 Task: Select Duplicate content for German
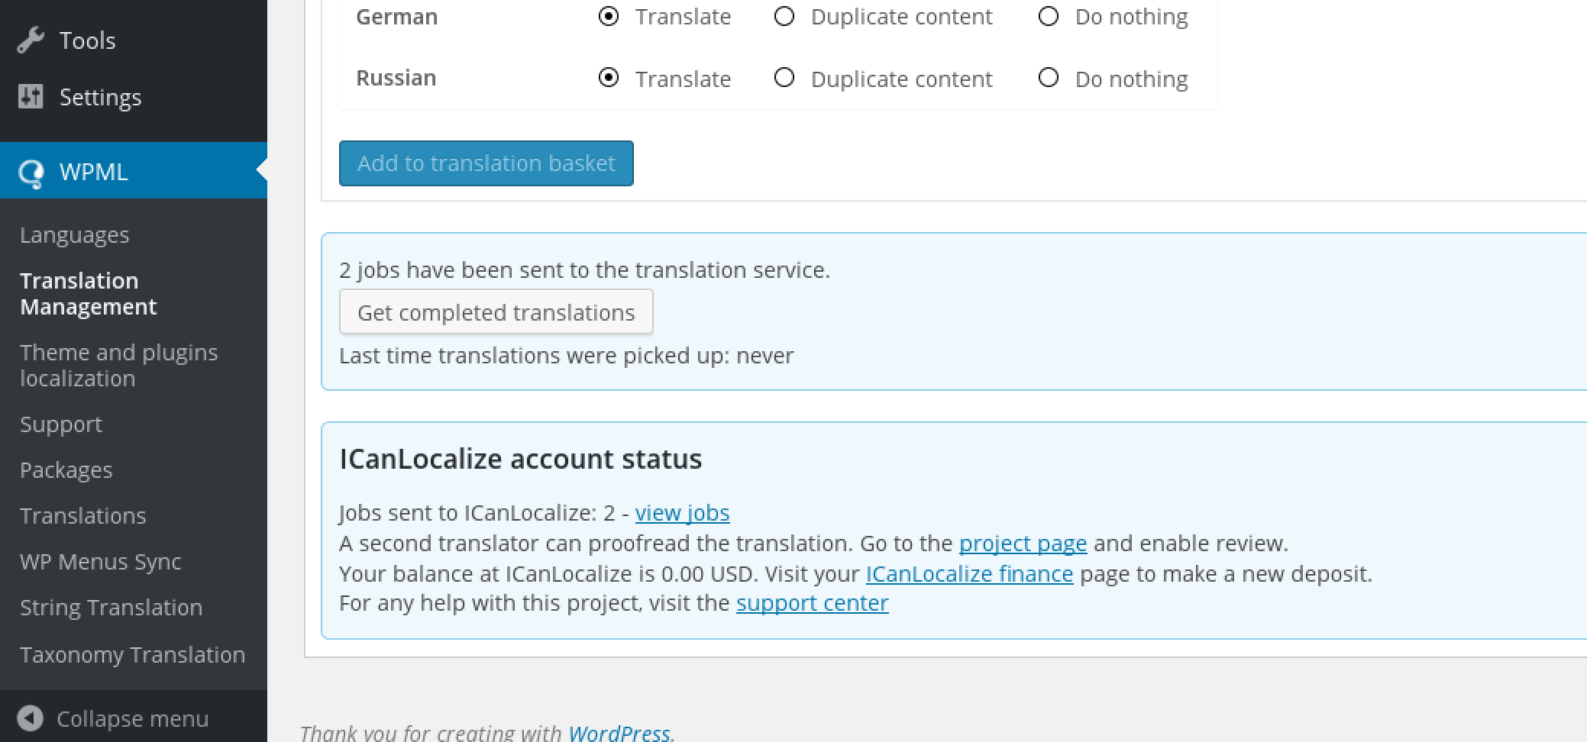coord(784,16)
